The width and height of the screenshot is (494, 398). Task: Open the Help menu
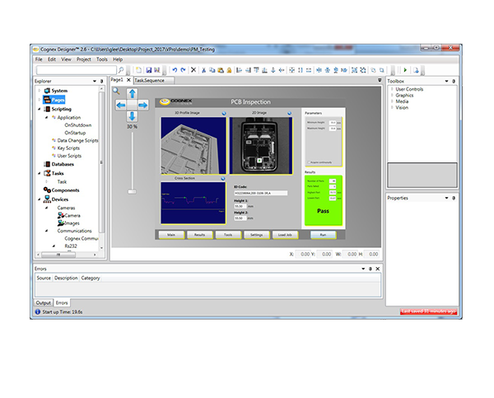pyautogui.click(x=118, y=59)
